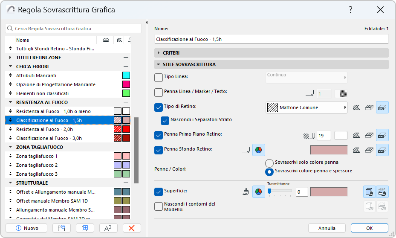Enable the Tipo Linea checkbox
The height and width of the screenshot is (238, 396).
(159, 77)
